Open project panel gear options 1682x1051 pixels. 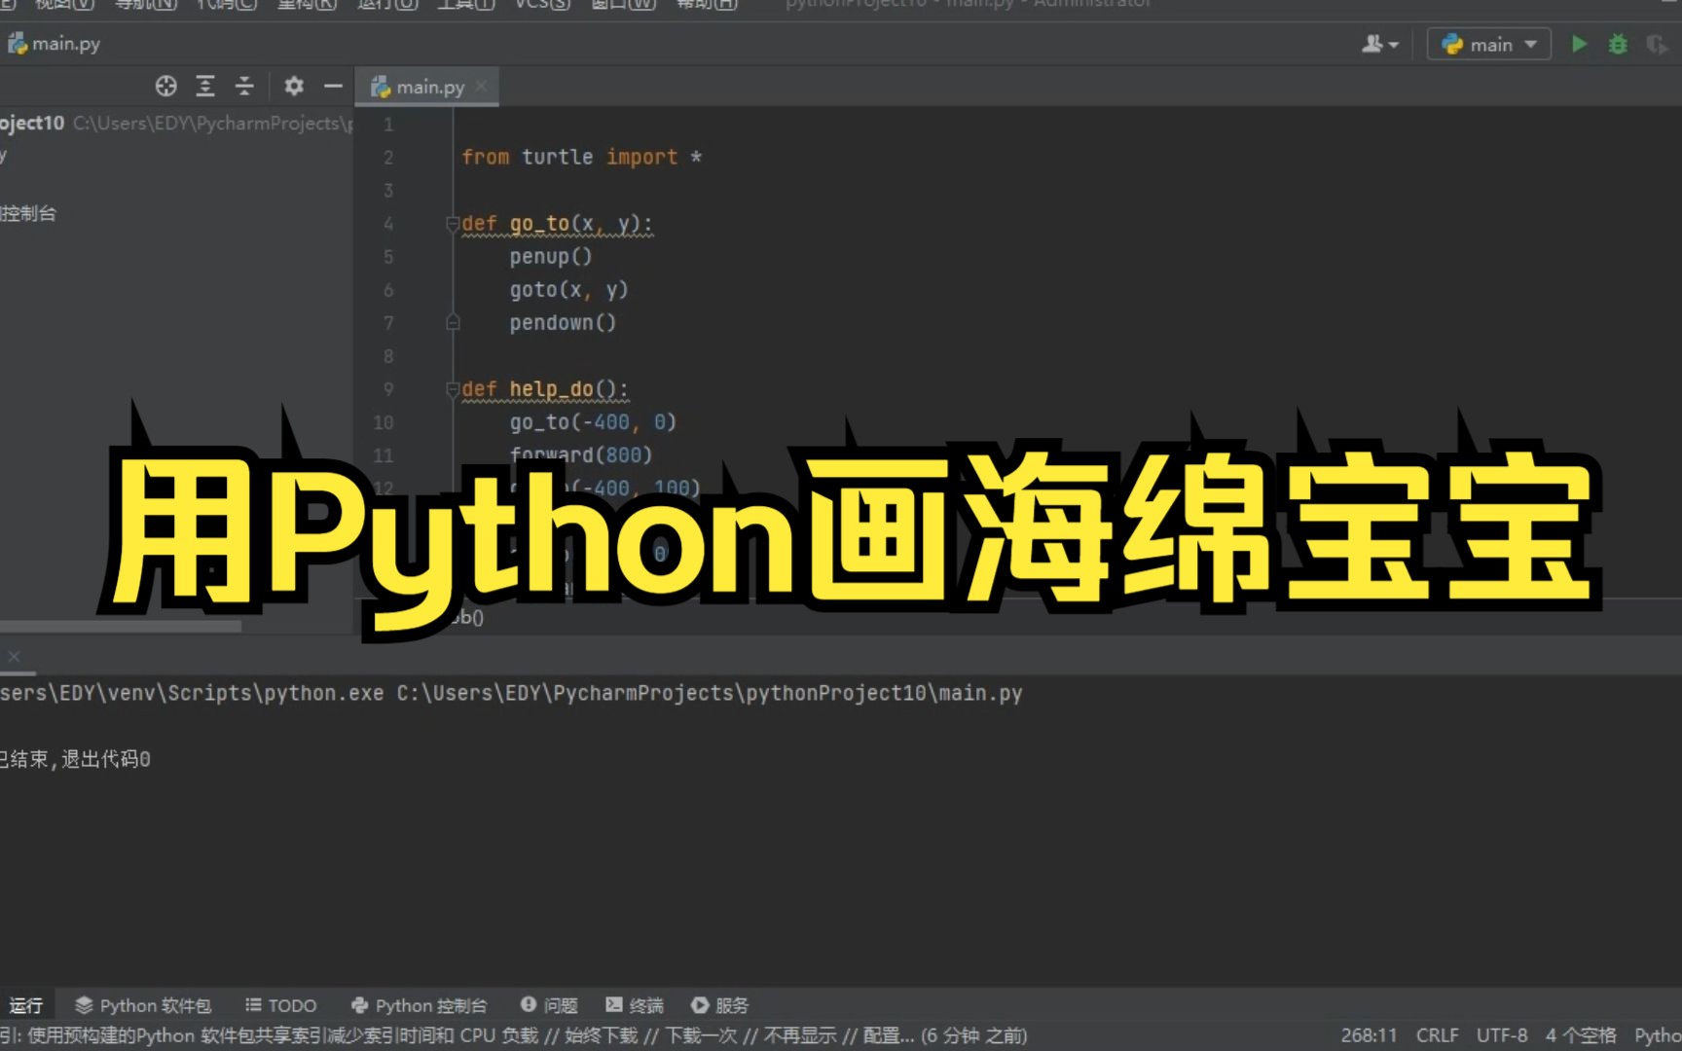pos(294,86)
